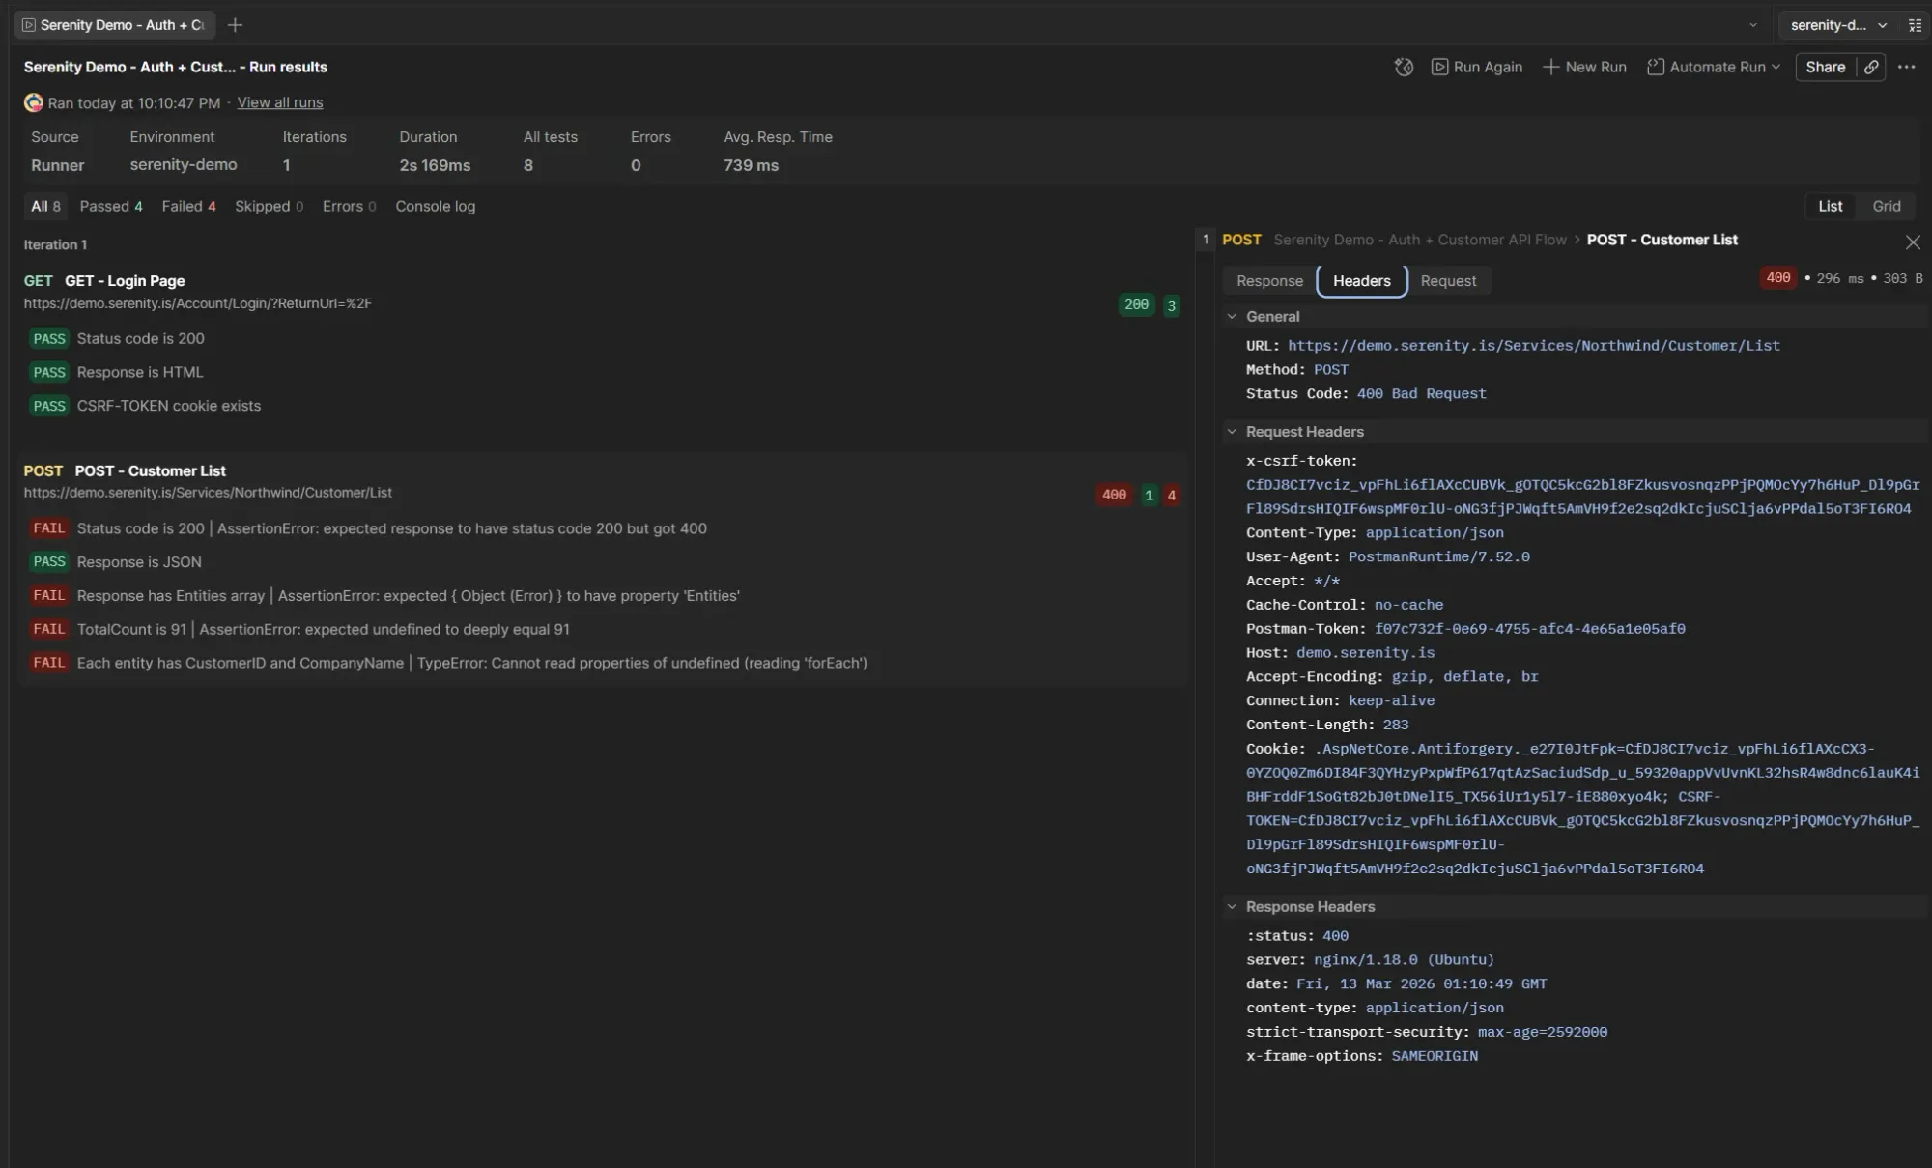Click the New Run plus icon
This screenshot has height=1168, width=1932.
1551,67
